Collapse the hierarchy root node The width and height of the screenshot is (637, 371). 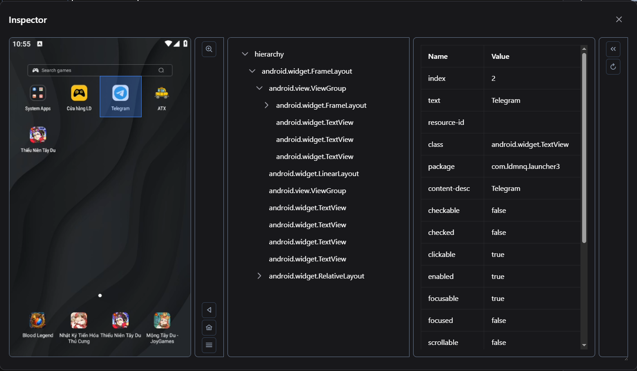click(x=245, y=54)
